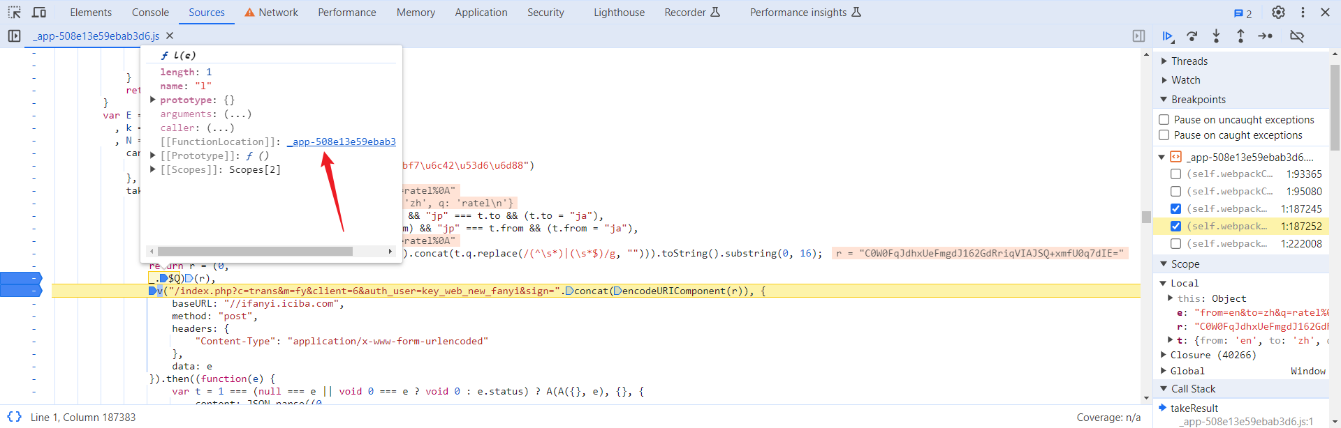The width and height of the screenshot is (1341, 428).
Task: Click the popup horizontal scrollbar
Action: (255, 251)
